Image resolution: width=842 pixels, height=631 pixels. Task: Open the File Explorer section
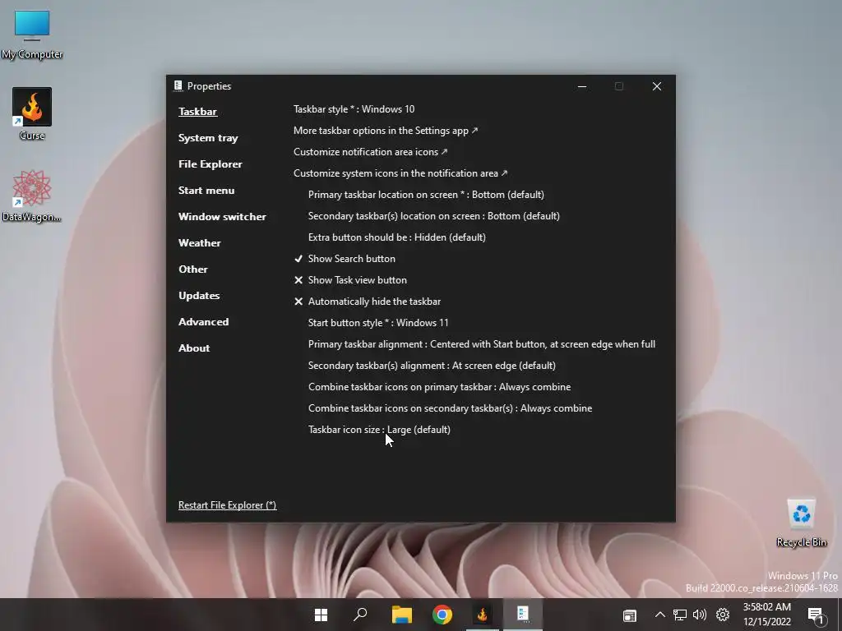(210, 164)
